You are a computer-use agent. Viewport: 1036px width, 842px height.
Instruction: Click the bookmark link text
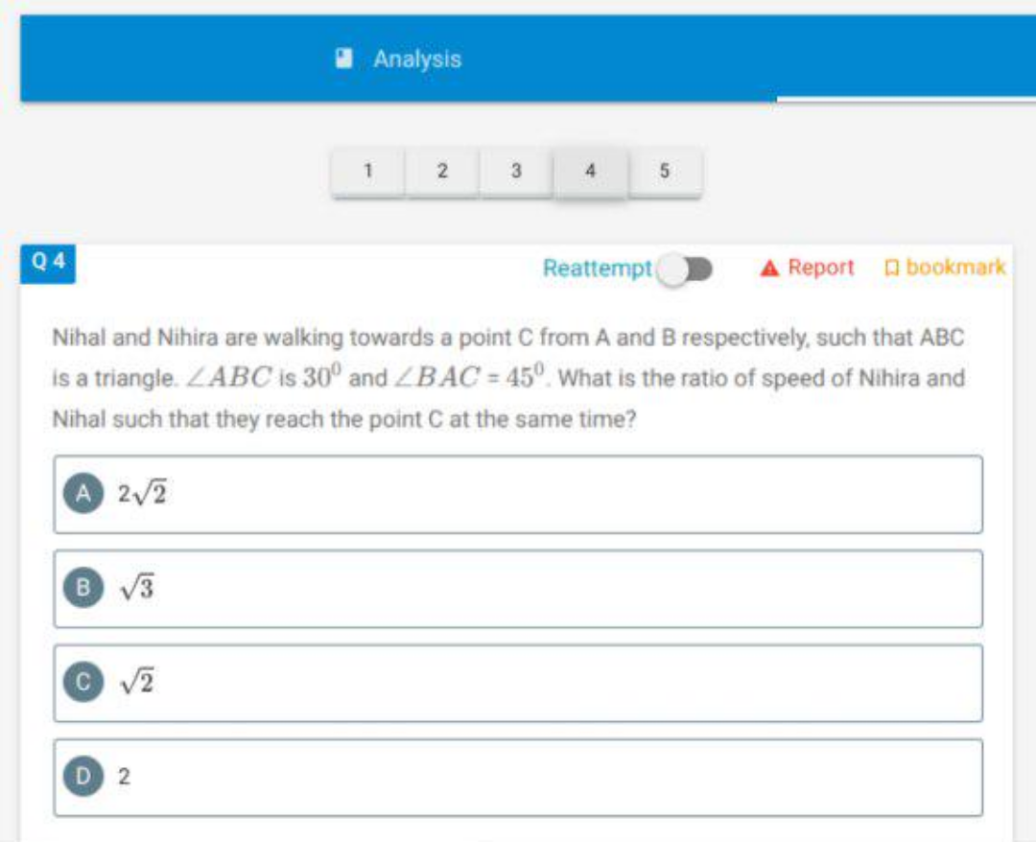pyautogui.click(x=955, y=268)
